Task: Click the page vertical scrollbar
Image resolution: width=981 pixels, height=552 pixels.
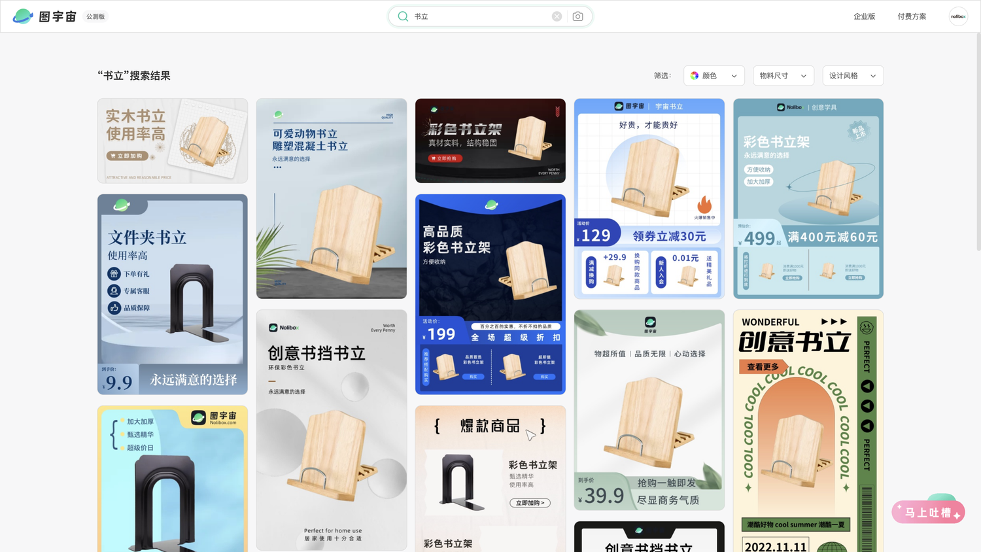Action: tap(978, 141)
